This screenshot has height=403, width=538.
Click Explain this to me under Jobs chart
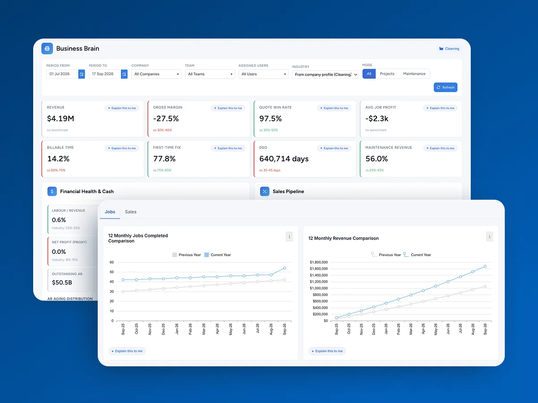pos(127,351)
